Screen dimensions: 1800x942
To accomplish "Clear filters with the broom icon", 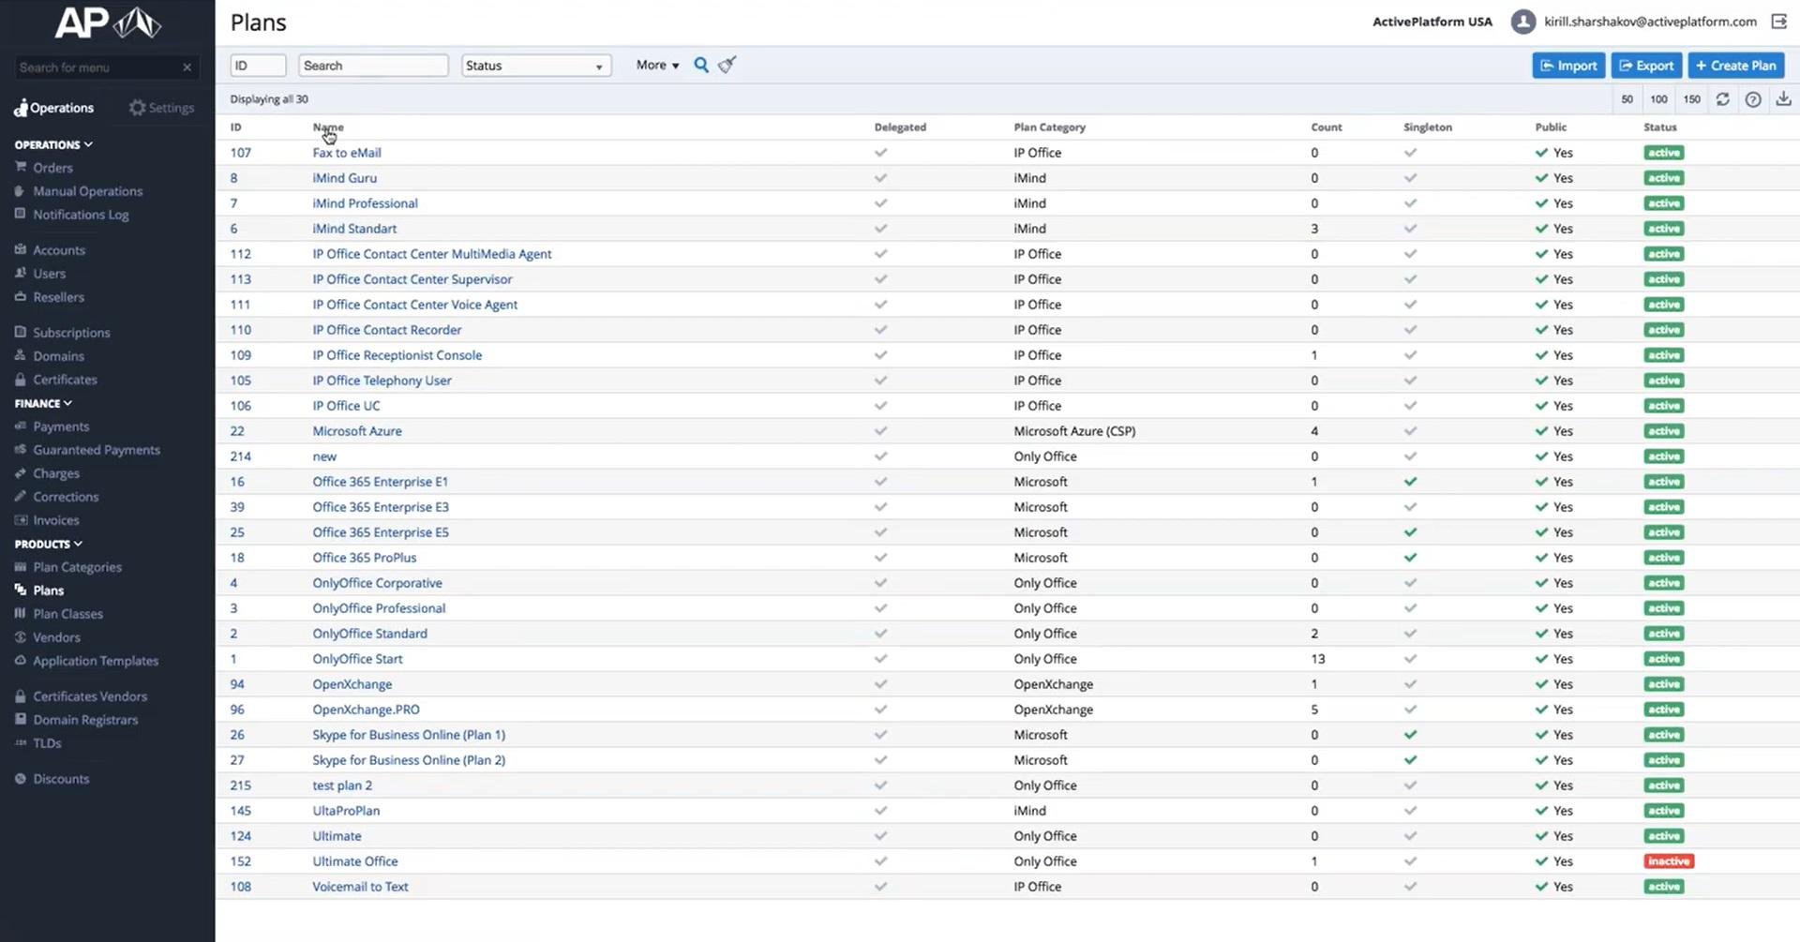I will [727, 65].
